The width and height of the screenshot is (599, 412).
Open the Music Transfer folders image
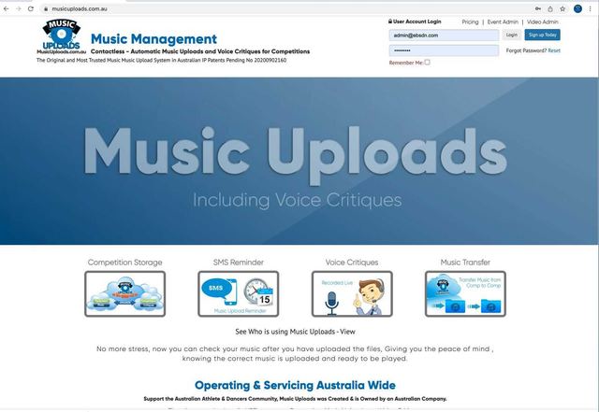tap(465, 293)
